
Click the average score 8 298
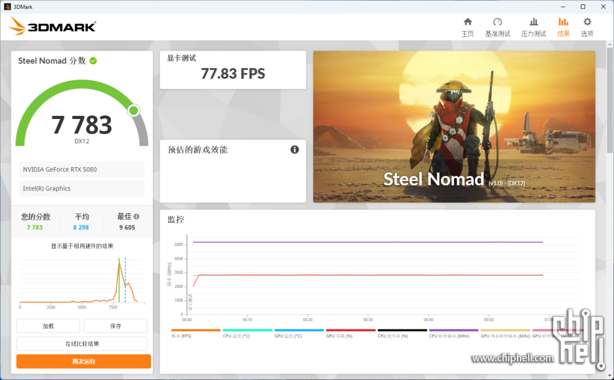[x=81, y=227]
